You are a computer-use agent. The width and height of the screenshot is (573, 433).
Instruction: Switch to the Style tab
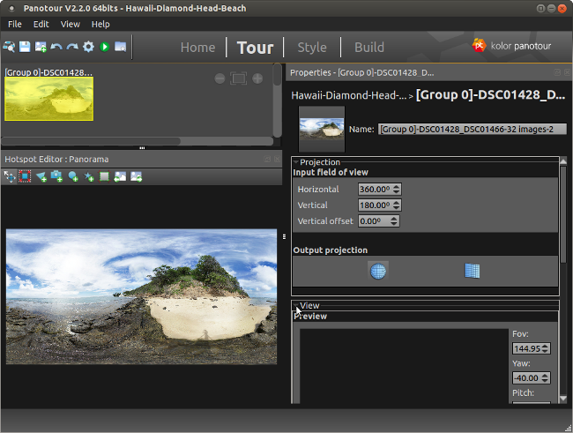click(311, 48)
